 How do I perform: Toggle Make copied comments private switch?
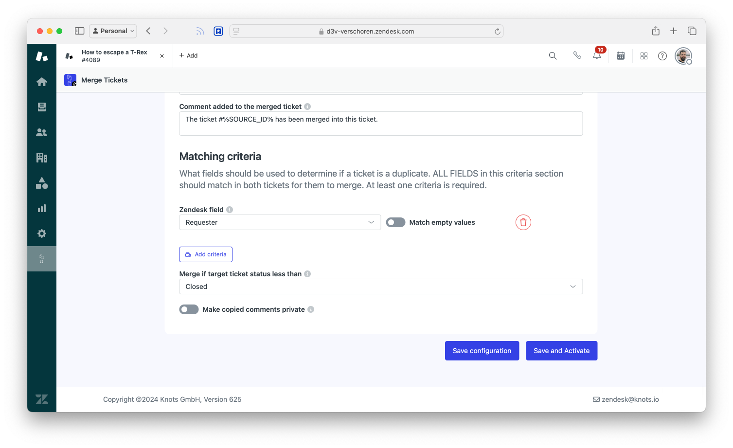(x=189, y=309)
